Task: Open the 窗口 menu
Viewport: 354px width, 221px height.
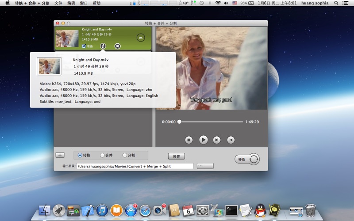Action: tap(84, 3)
